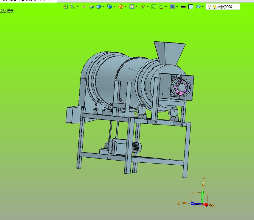Screen dimensions: 254x220
Task: Select the eraser tool icon
Action: click(x=84, y=7)
